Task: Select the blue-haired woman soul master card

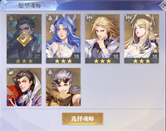Action: pyautogui.click(x=63, y=39)
